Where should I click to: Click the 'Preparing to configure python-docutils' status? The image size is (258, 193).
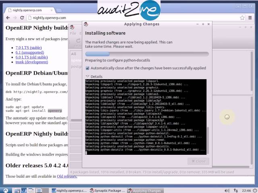117,60
